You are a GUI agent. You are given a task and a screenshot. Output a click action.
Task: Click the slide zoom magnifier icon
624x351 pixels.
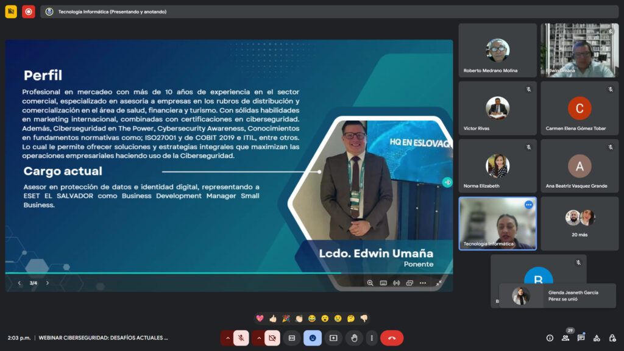point(370,283)
